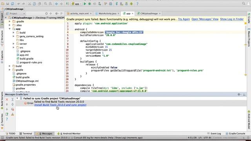
Task: Click the Redo arrow icon
Action: (24, 4)
